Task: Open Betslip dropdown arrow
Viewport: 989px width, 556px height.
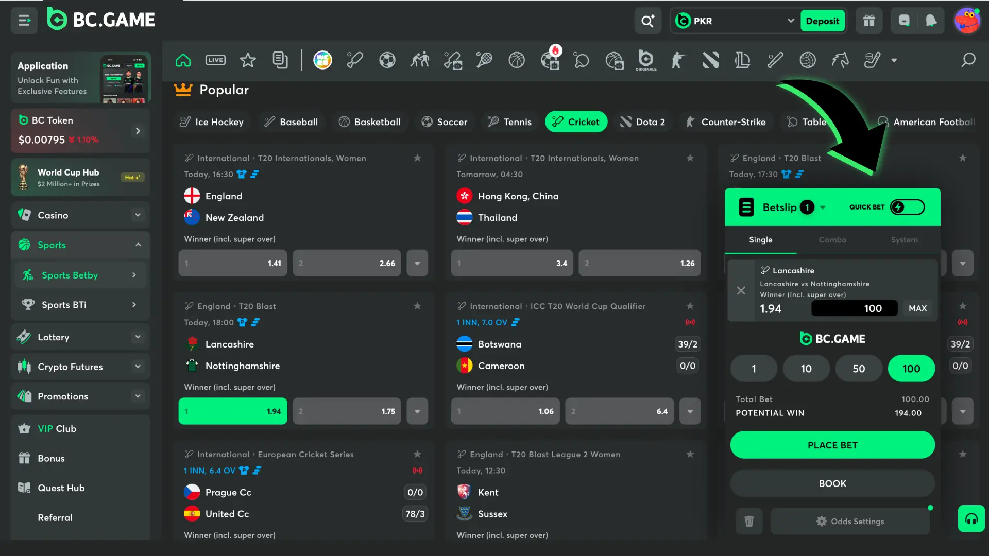Action: 823,207
